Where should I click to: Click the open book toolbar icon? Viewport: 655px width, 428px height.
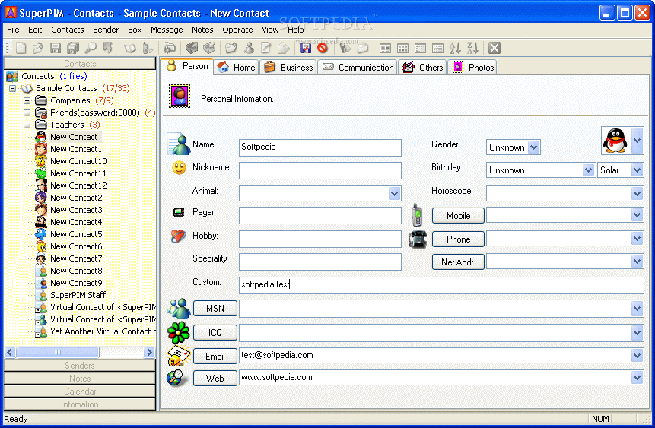130,48
